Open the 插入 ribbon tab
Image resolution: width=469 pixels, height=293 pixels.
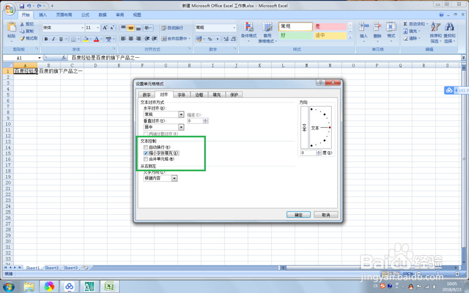43,15
